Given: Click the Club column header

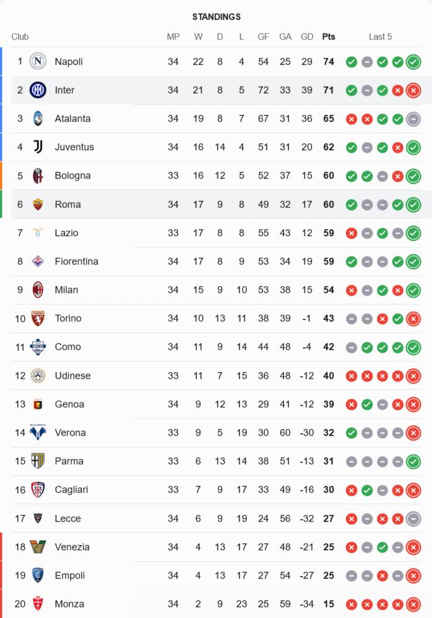Looking at the screenshot, I should (20, 36).
